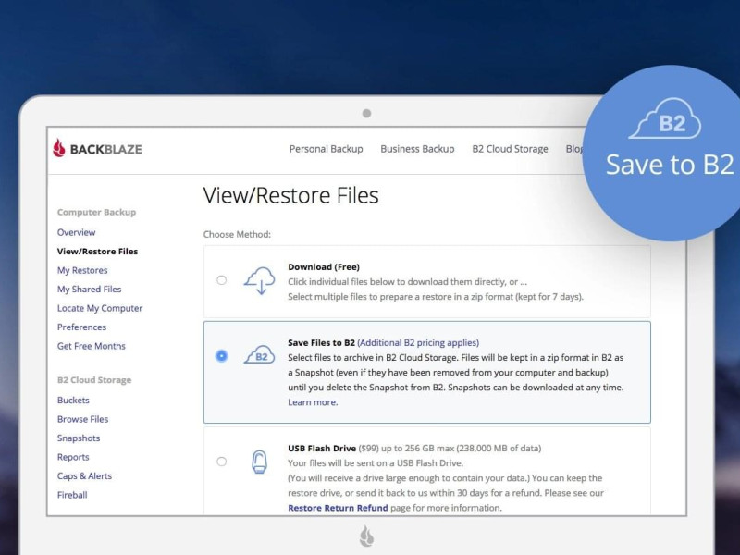The height and width of the screenshot is (555, 740).
Task: Click the BACKBLAZE wordmark text
Action: tap(106, 149)
